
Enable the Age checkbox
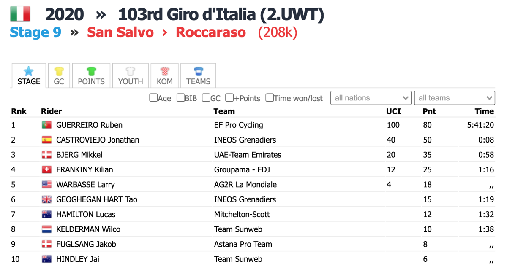pos(153,98)
